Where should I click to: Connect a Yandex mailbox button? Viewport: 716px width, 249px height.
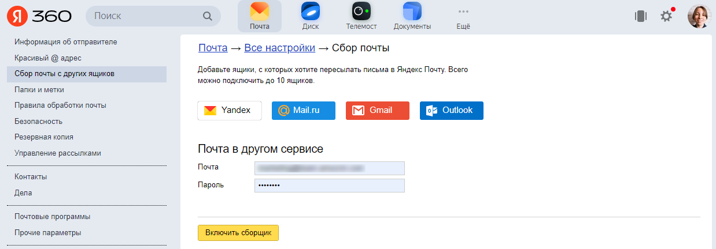click(230, 111)
